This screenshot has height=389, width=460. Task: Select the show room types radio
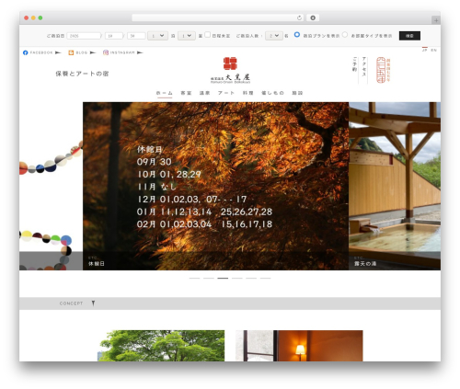[x=345, y=35]
